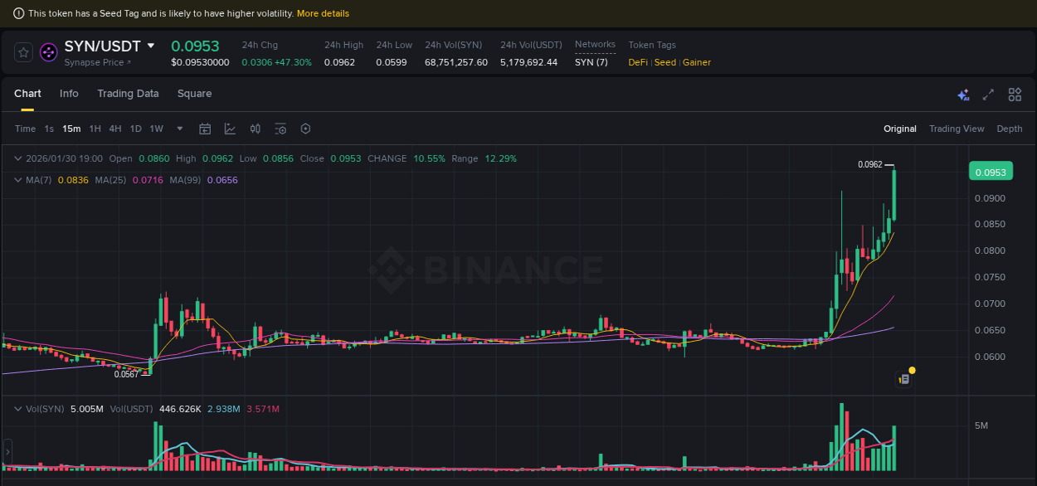Open the Square tab

click(x=194, y=94)
